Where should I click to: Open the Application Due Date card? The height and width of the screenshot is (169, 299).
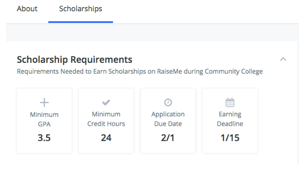tap(168, 121)
